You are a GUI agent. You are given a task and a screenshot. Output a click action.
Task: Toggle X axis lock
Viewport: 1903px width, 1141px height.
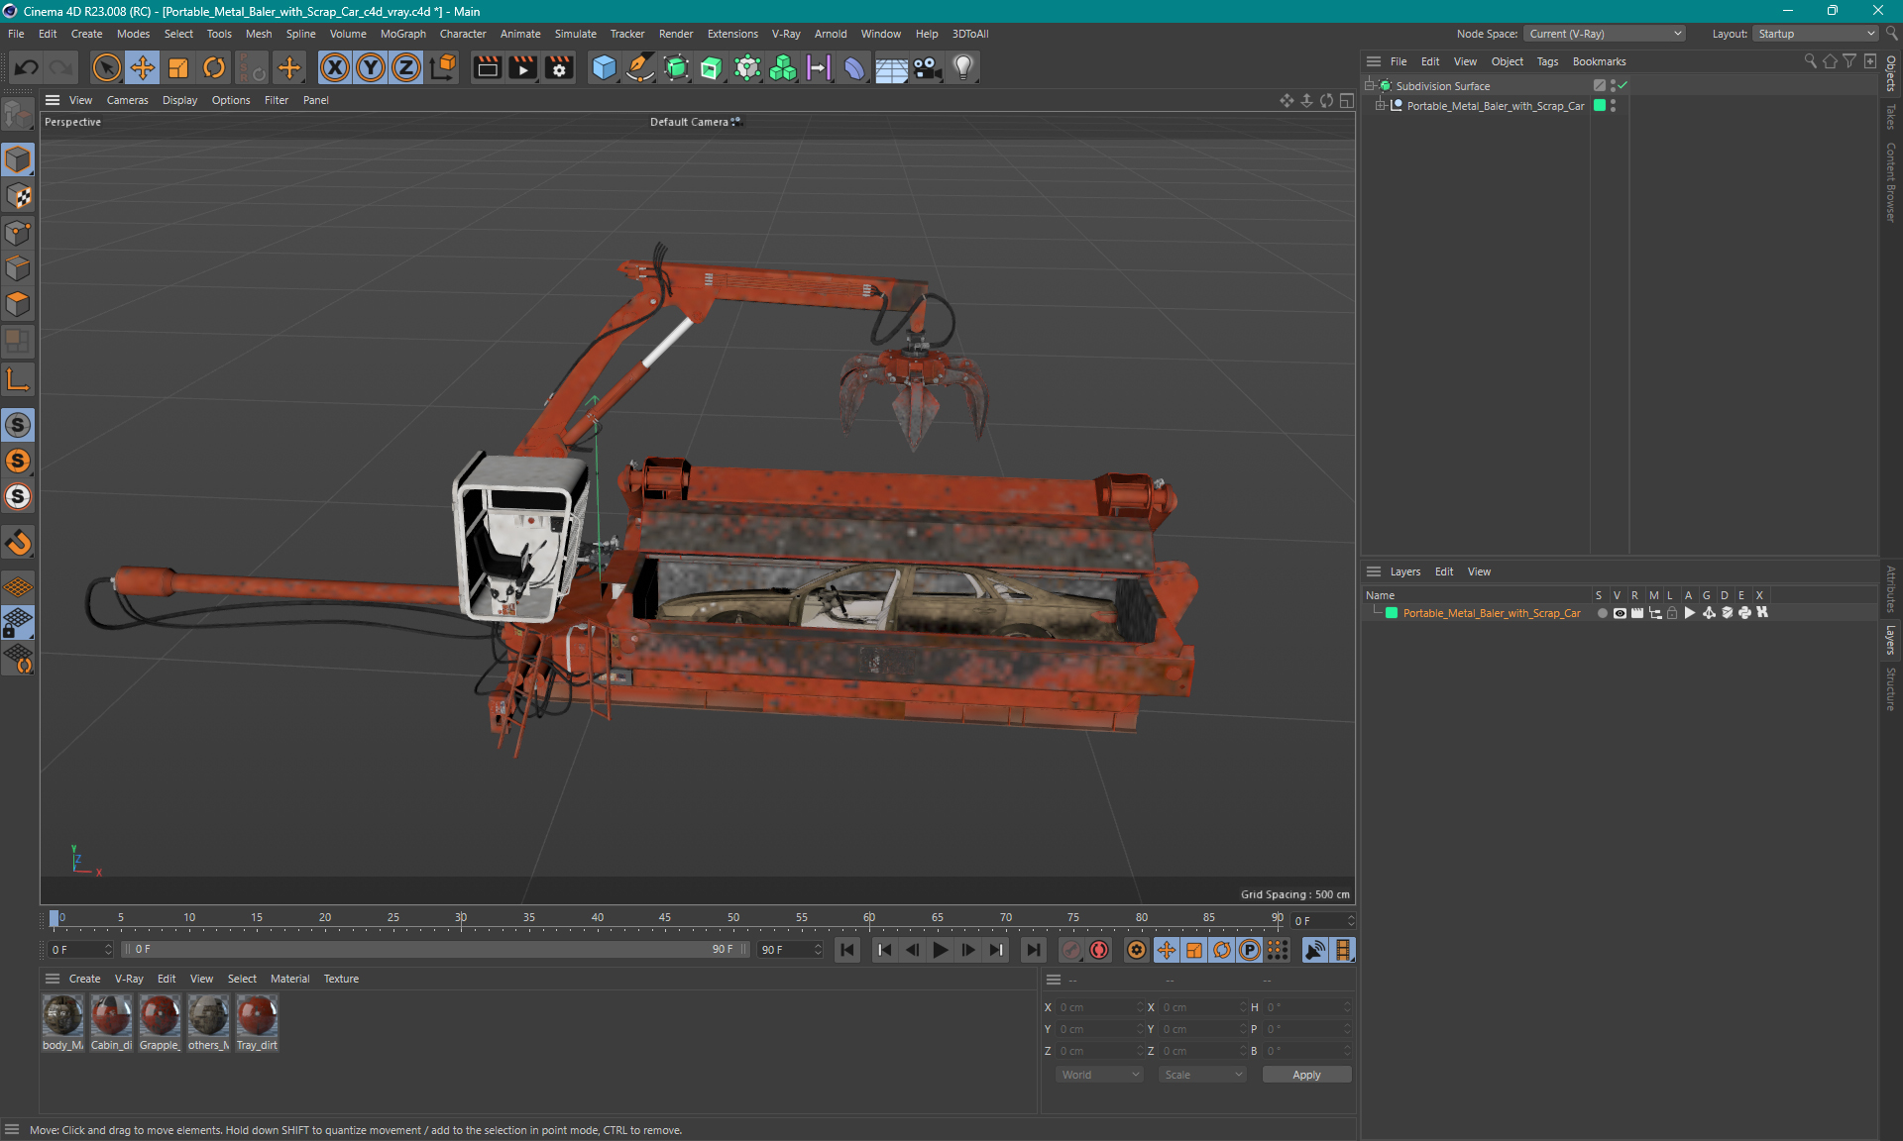point(335,67)
